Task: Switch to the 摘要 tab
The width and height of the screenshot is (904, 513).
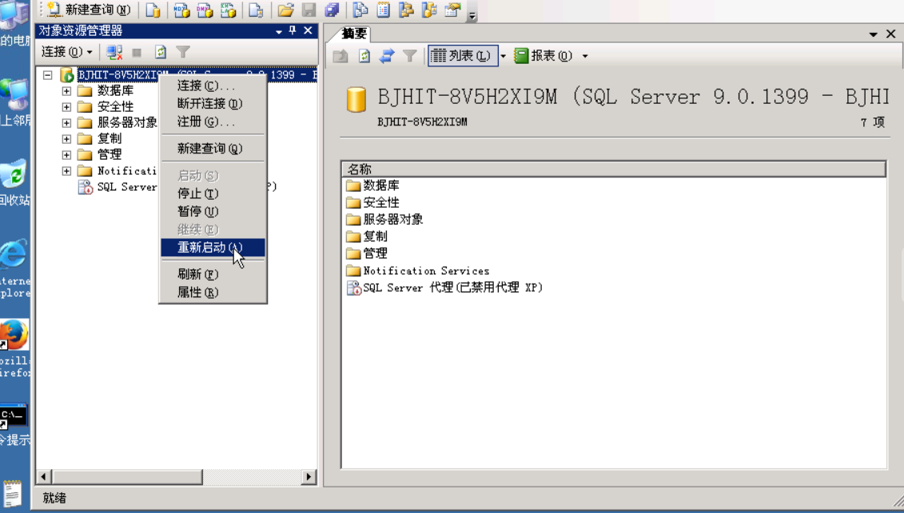Action: click(354, 34)
